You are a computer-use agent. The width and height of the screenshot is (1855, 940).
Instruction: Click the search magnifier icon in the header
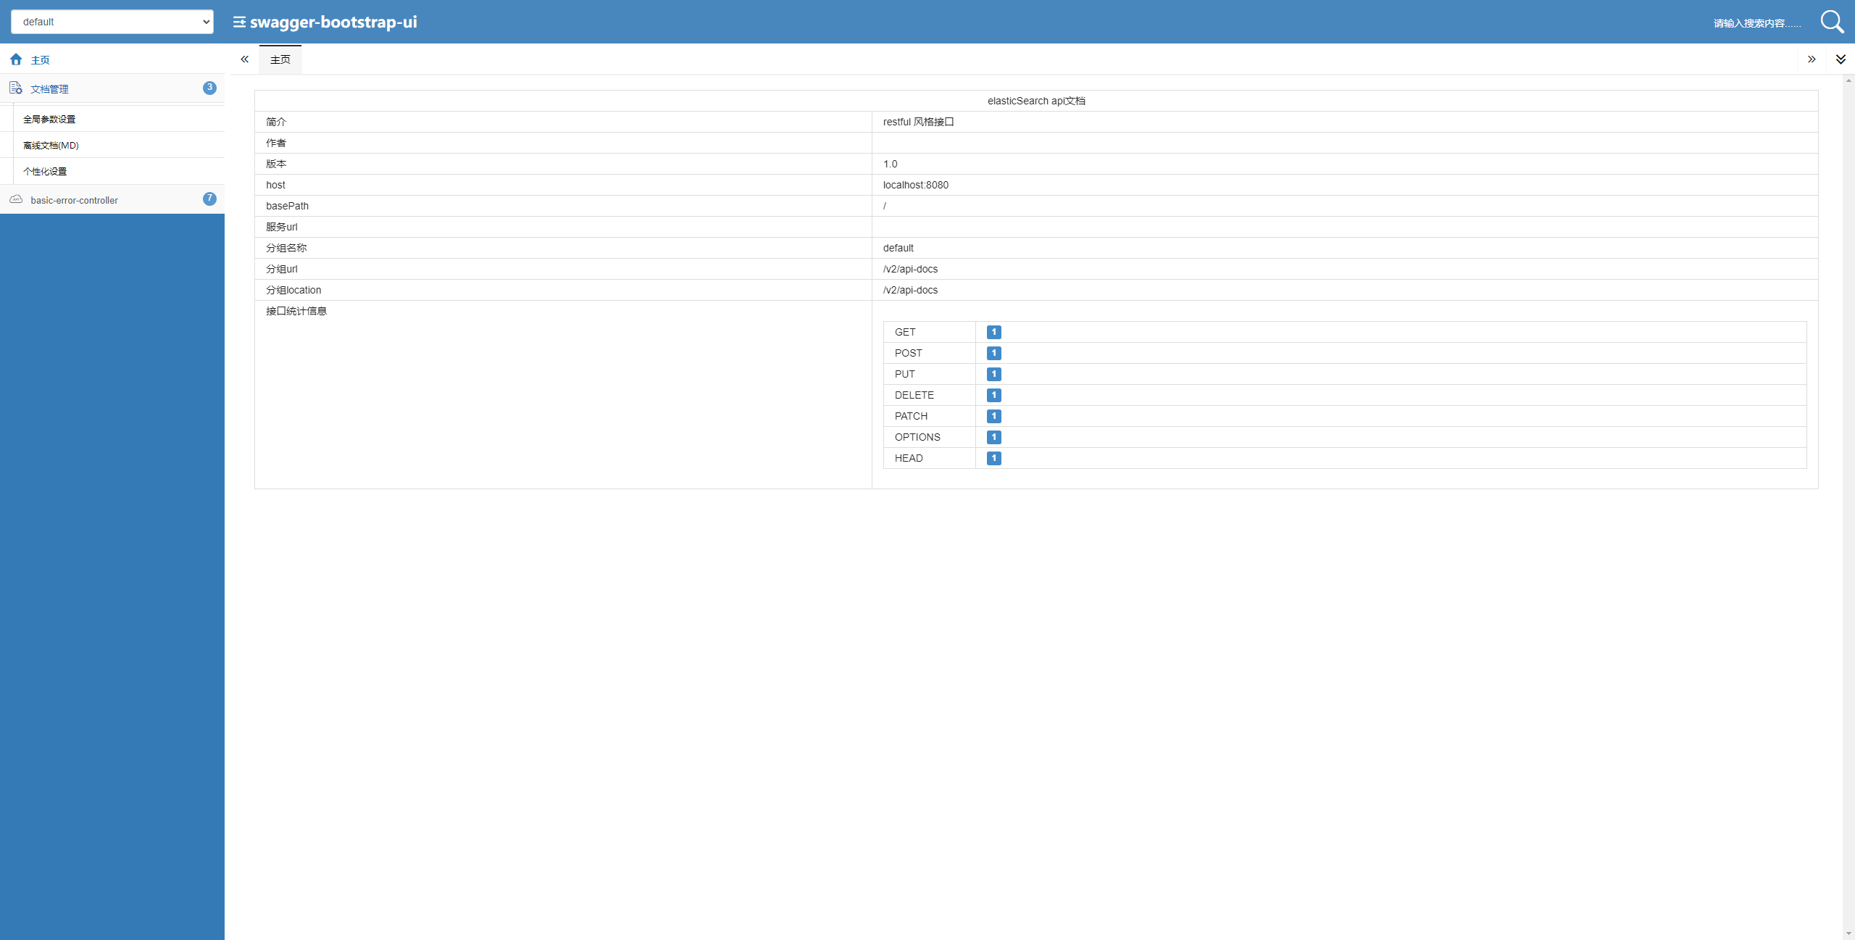(1833, 21)
